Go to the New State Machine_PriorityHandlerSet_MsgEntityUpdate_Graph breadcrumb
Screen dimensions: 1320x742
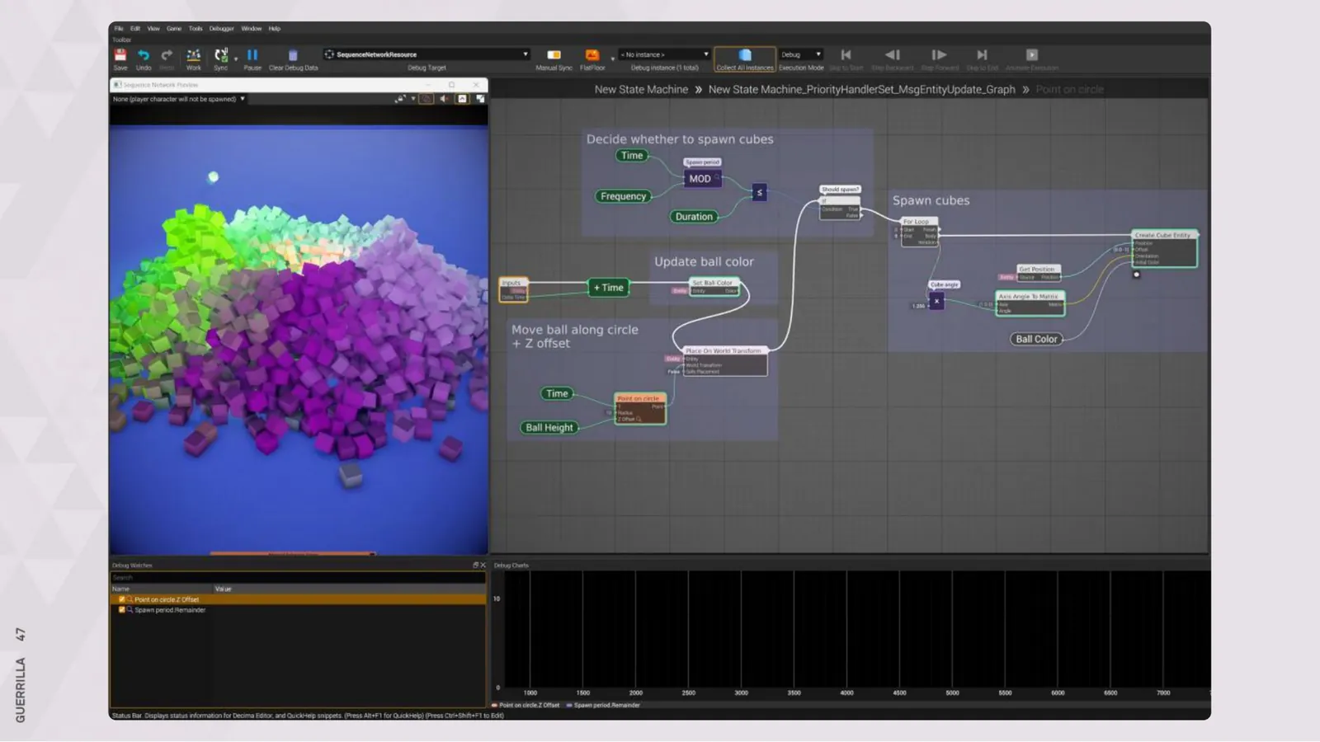(861, 89)
